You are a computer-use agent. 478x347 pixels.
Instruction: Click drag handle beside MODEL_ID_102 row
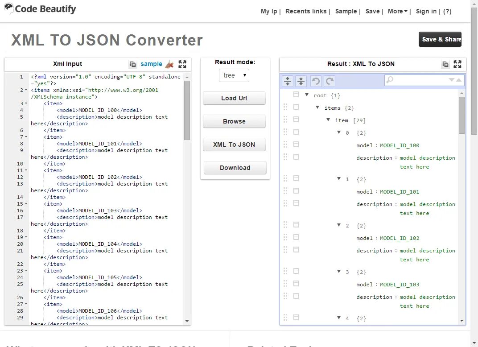coord(285,237)
